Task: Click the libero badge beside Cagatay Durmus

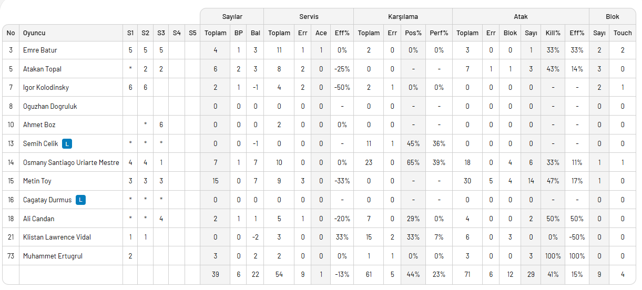Action: pos(80,200)
